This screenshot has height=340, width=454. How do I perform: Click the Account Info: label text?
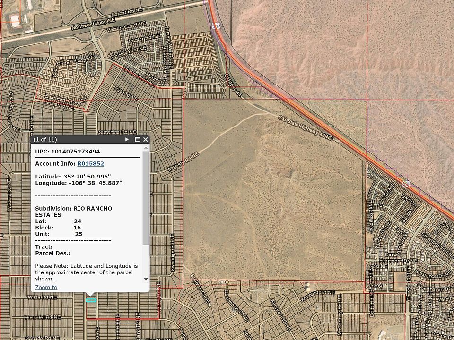pos(55,164)
